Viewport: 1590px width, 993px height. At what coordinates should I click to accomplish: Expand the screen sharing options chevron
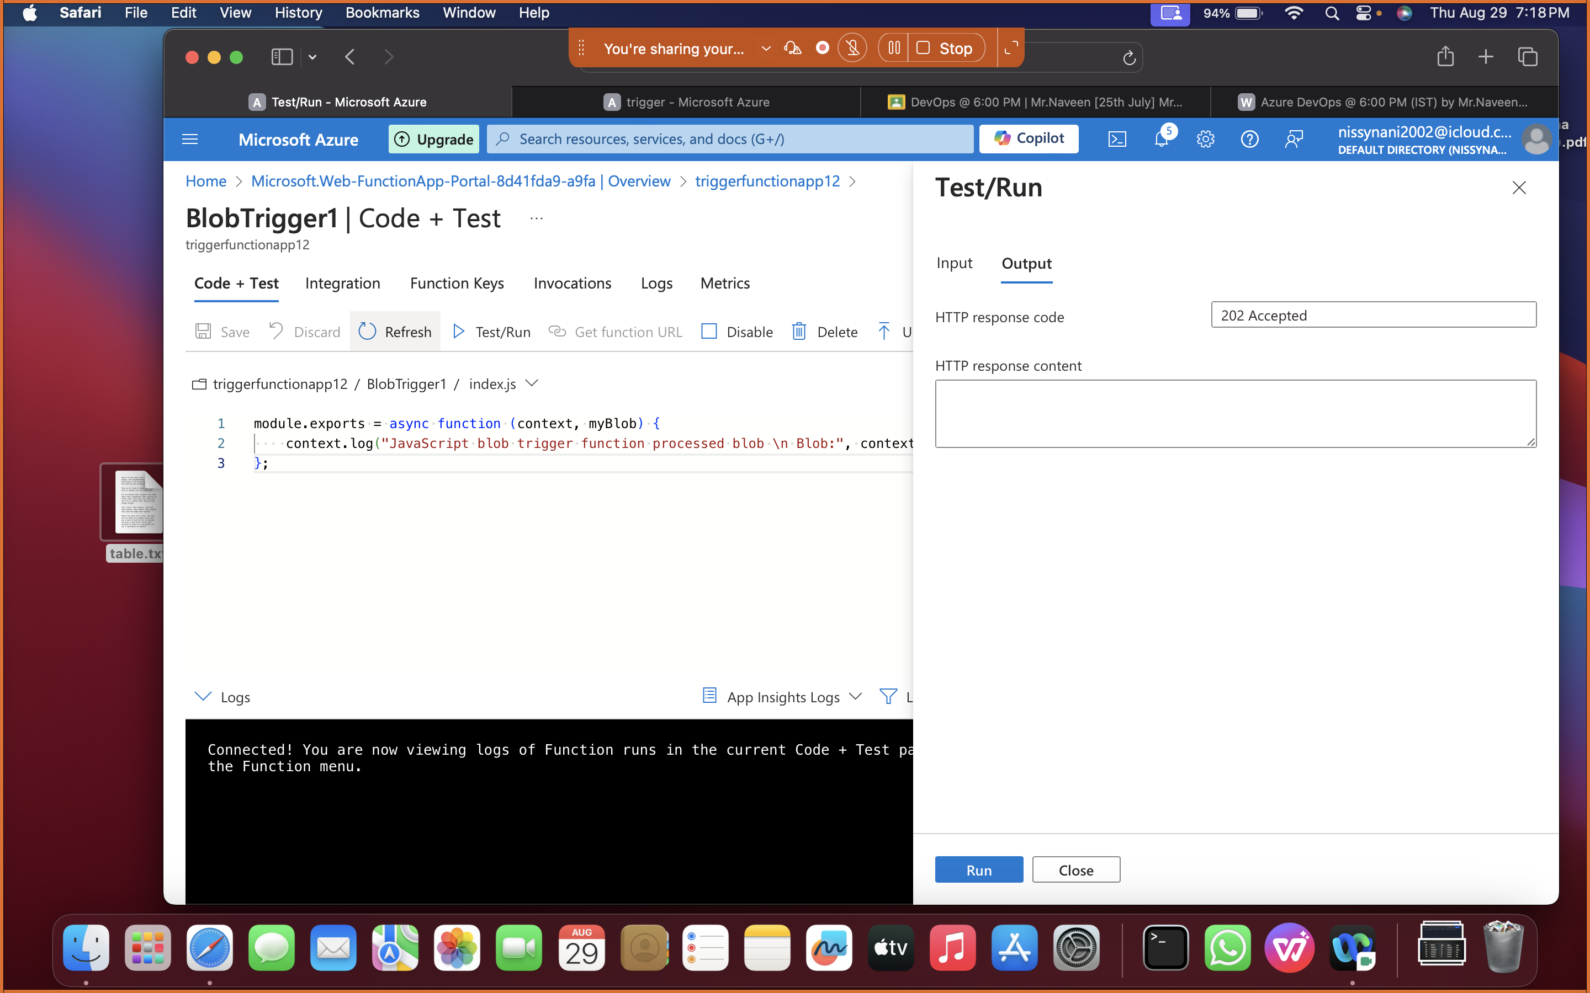765,49
